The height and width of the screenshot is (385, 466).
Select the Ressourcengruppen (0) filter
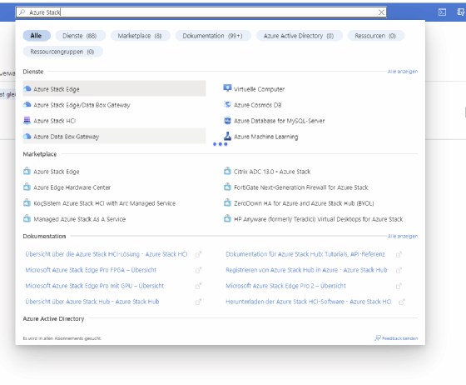[x=62, y=52]
